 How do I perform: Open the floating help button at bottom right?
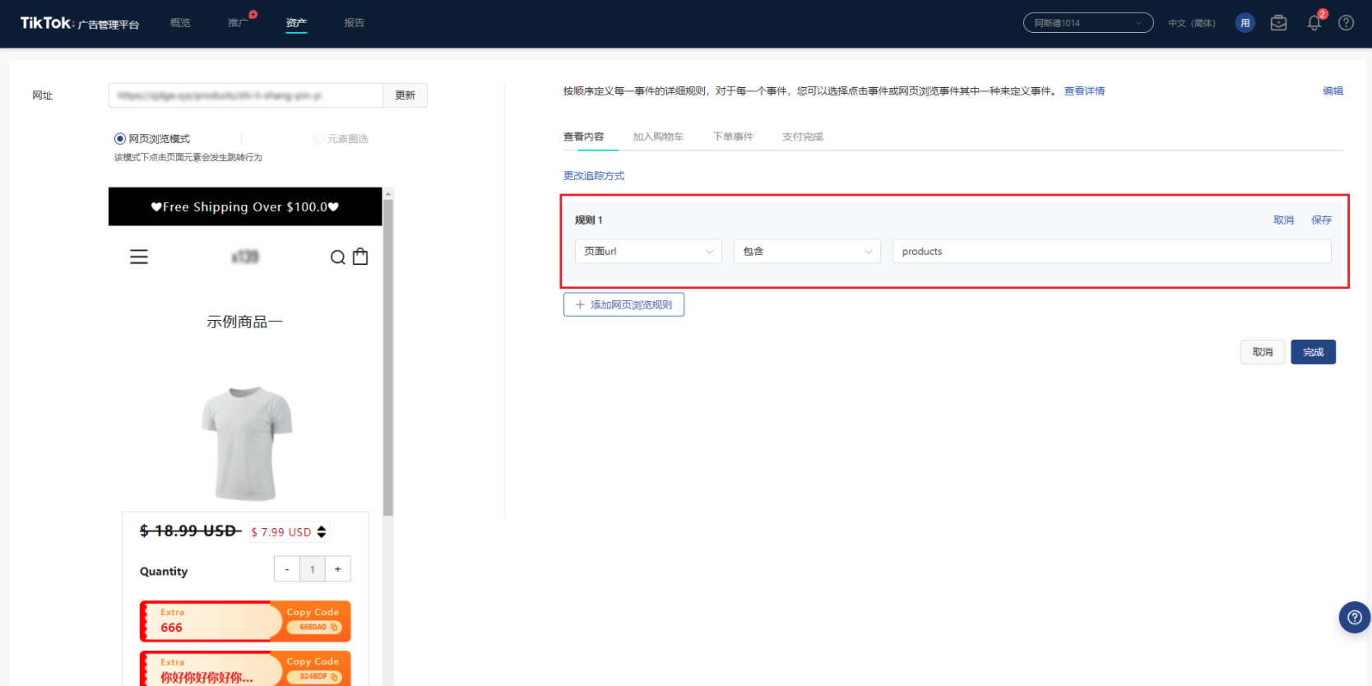(1354, 617)
